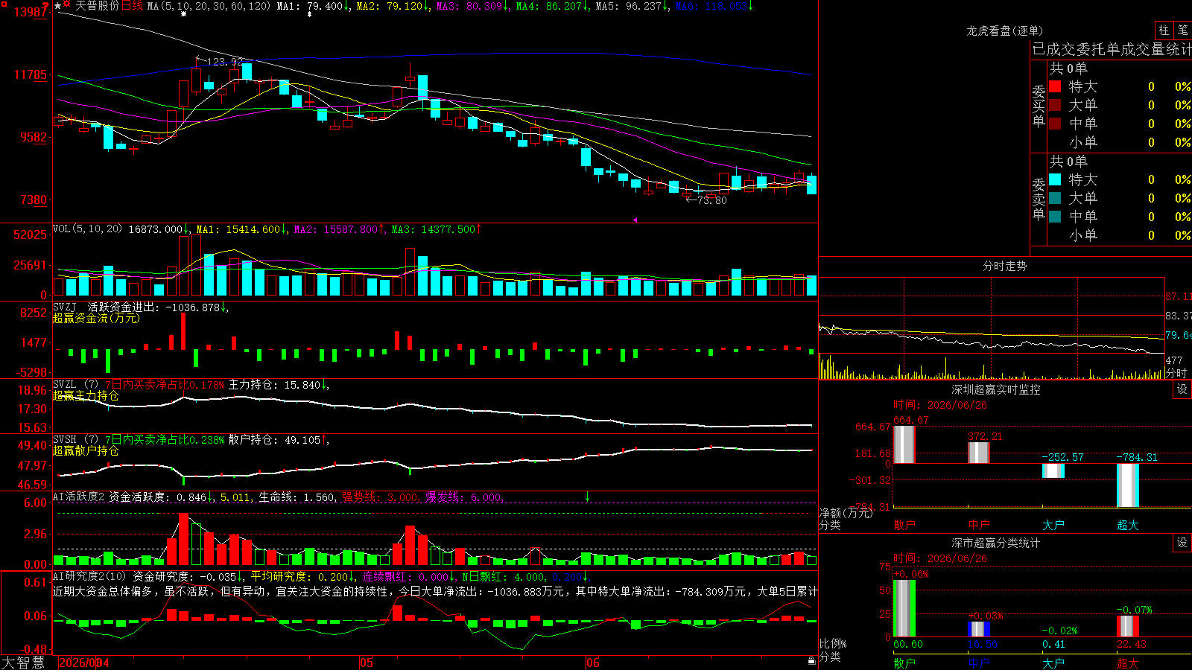The height and width of the screenshot is (670, 1192).
Task: Click the 深市超赢分类统计 panel title
Action: [x=996, y=543]
